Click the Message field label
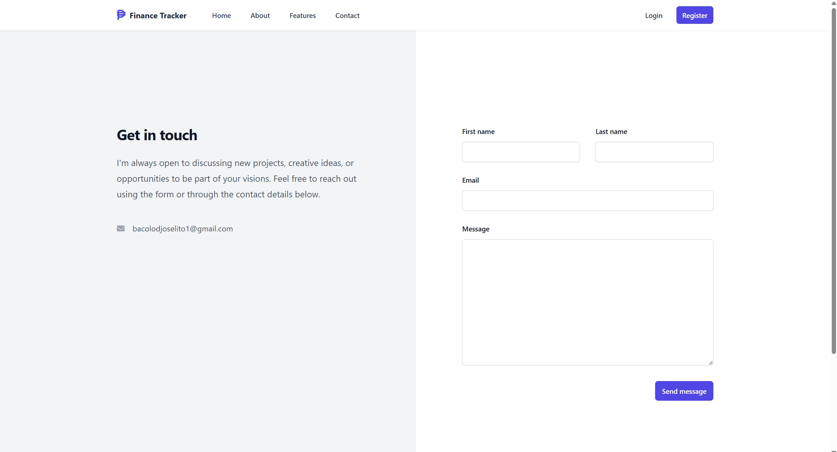 (475, 229)
